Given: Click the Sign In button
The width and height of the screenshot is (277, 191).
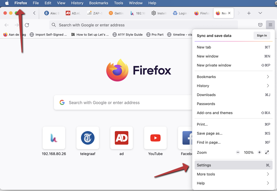Looking at the screenshot, I should coord(262,35).
